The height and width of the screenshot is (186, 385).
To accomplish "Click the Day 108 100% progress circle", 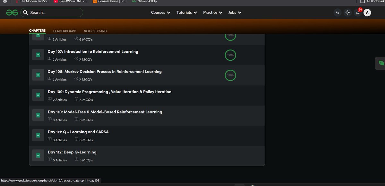I will (230, 75).
